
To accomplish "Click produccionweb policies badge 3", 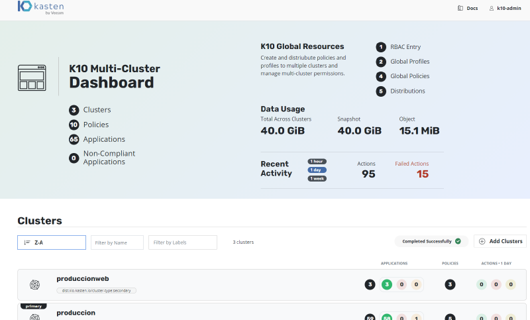I will (450, 284).
